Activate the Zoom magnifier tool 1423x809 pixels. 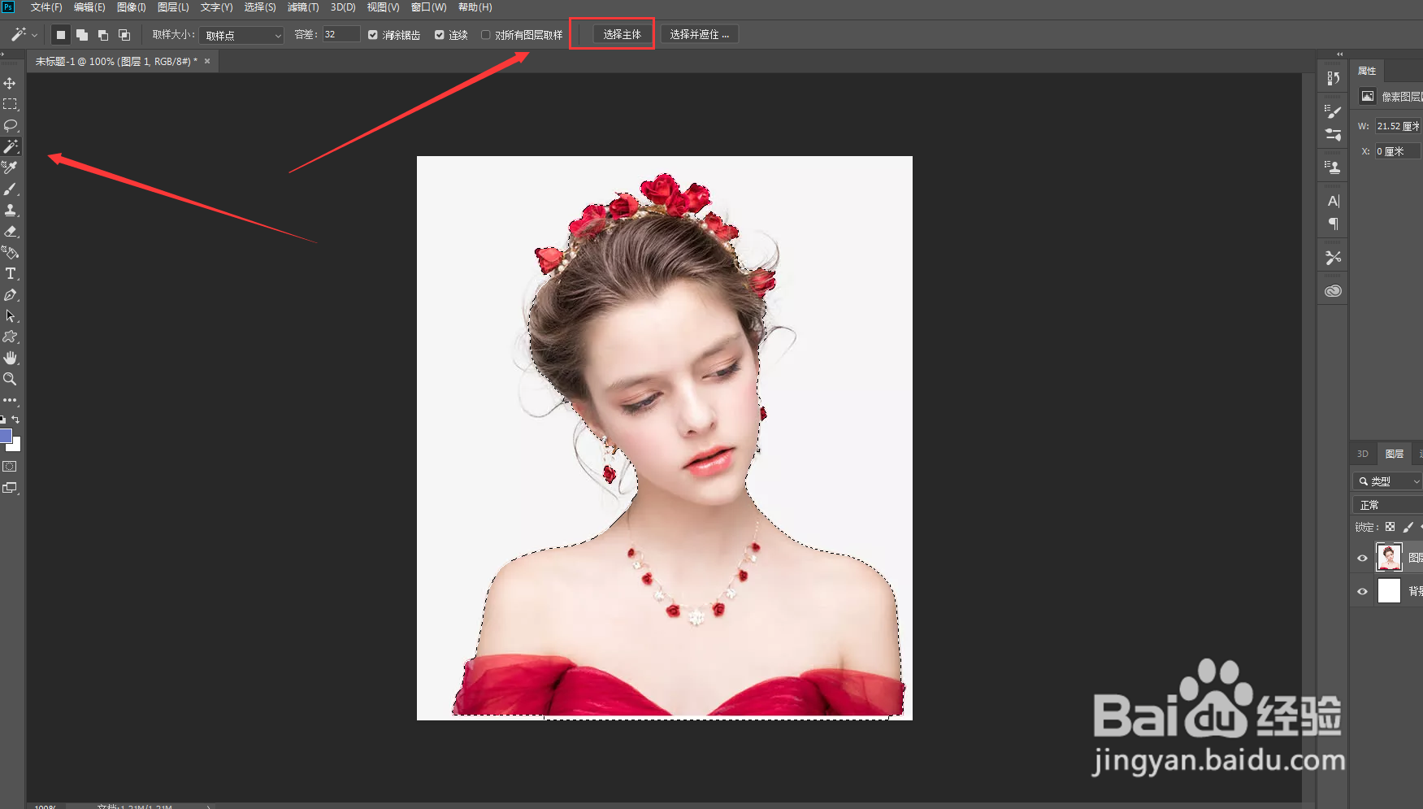10,379
